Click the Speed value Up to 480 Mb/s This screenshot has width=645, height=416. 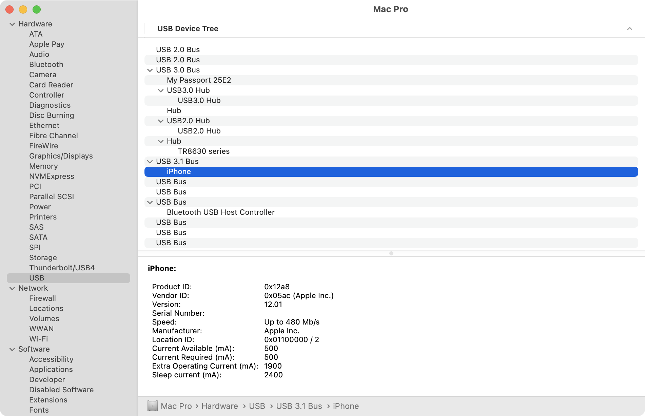pos(292,322)
